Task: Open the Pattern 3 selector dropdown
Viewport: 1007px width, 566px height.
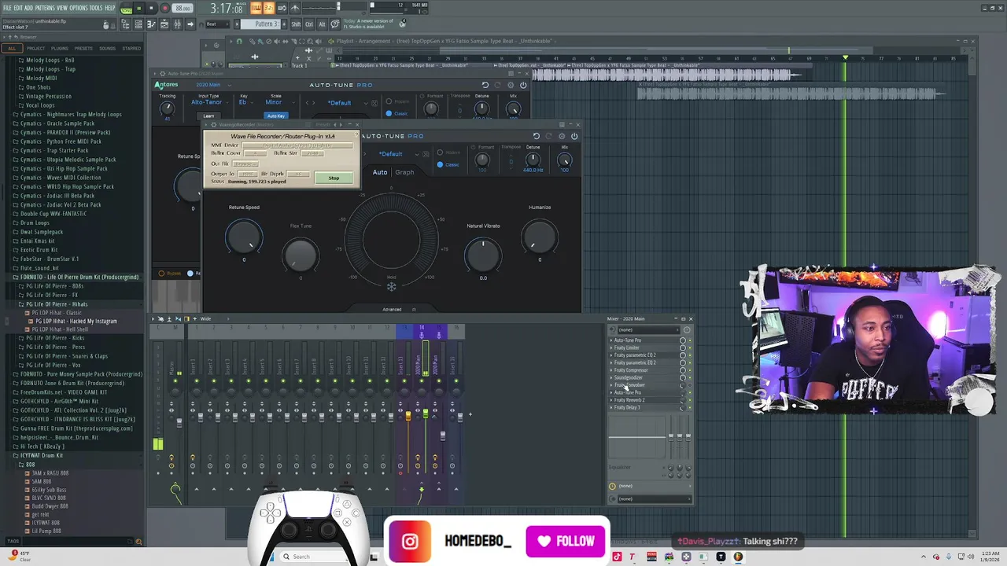Action: (x=260, y=24)
